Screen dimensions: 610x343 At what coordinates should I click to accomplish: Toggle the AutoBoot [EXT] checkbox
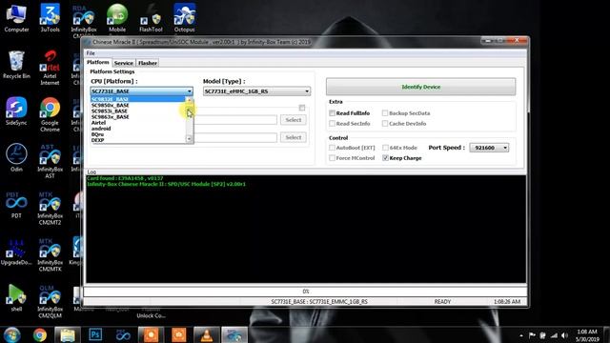332,148
